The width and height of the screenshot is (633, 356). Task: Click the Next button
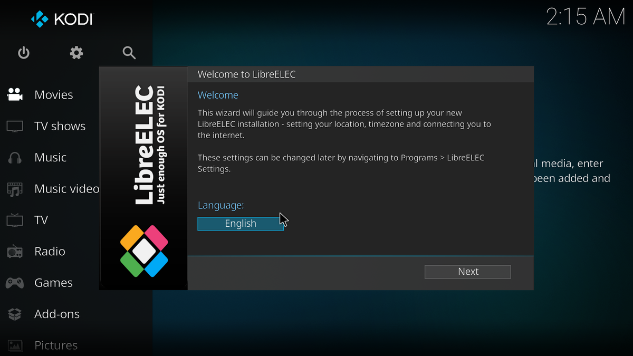point(468,272)
